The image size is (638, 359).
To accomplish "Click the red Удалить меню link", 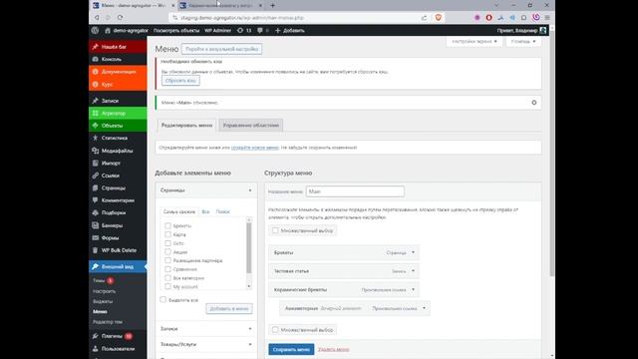I will [333, 349].
